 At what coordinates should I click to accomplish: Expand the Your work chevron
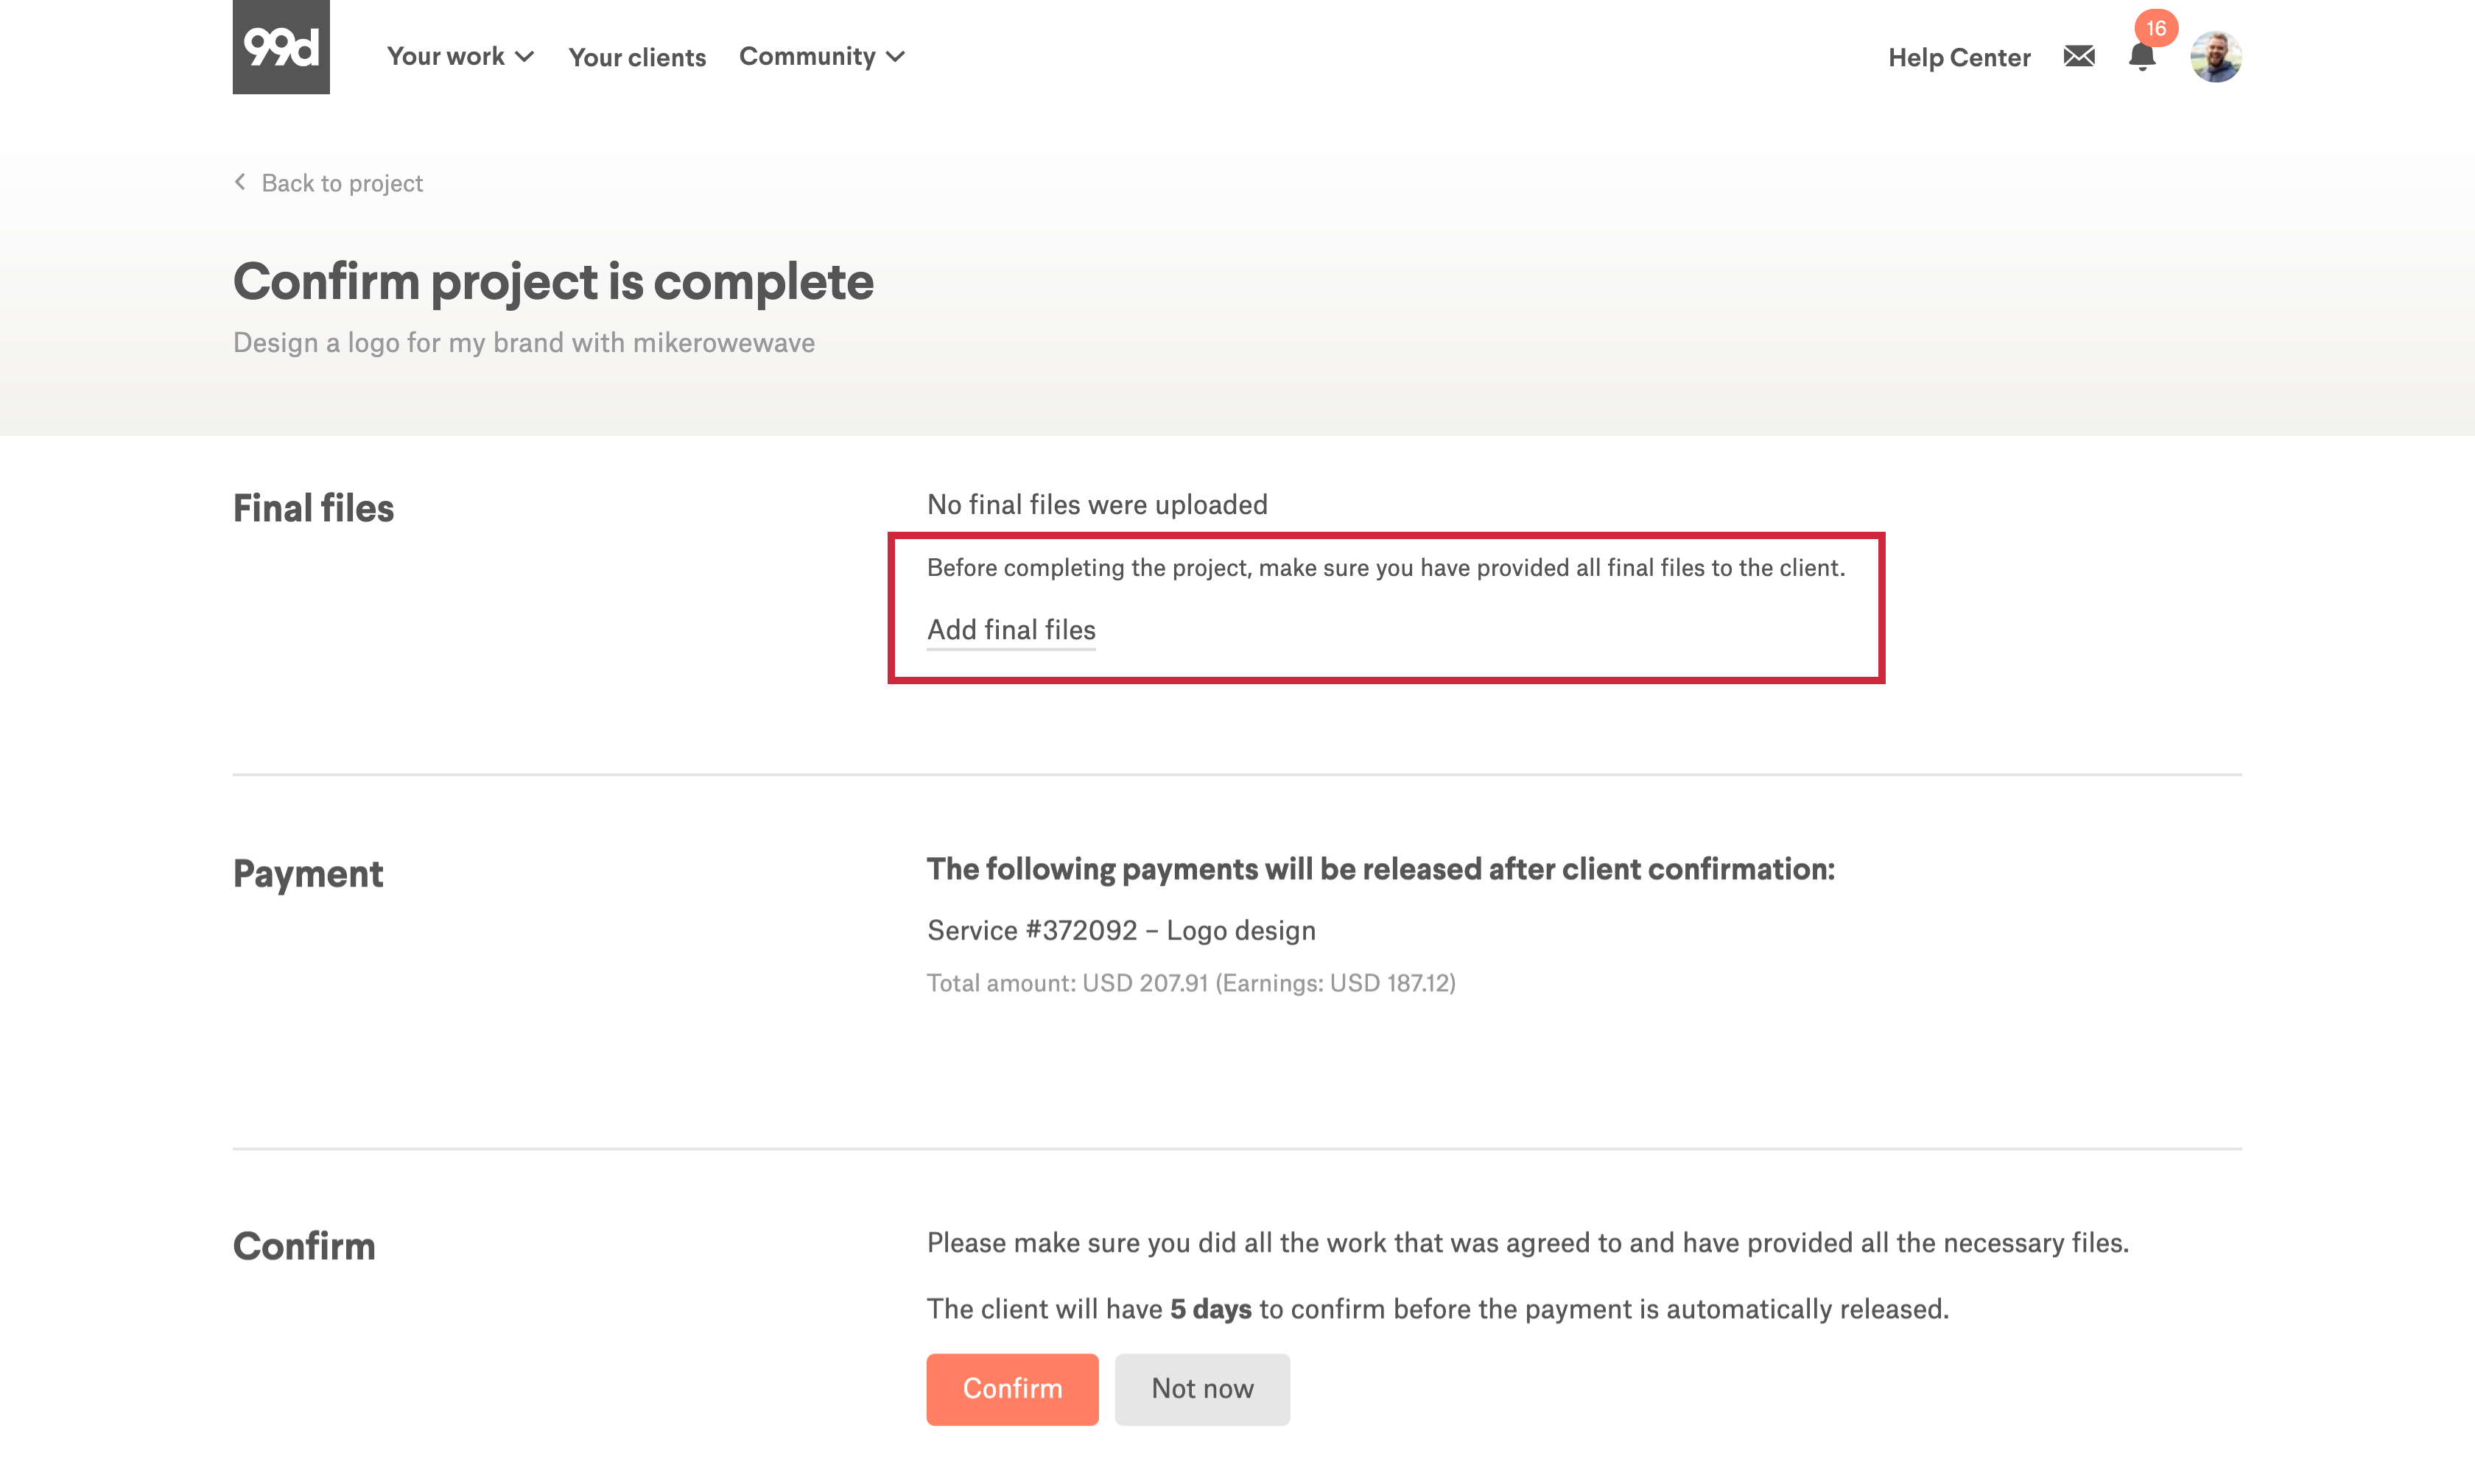pos(525,57)
